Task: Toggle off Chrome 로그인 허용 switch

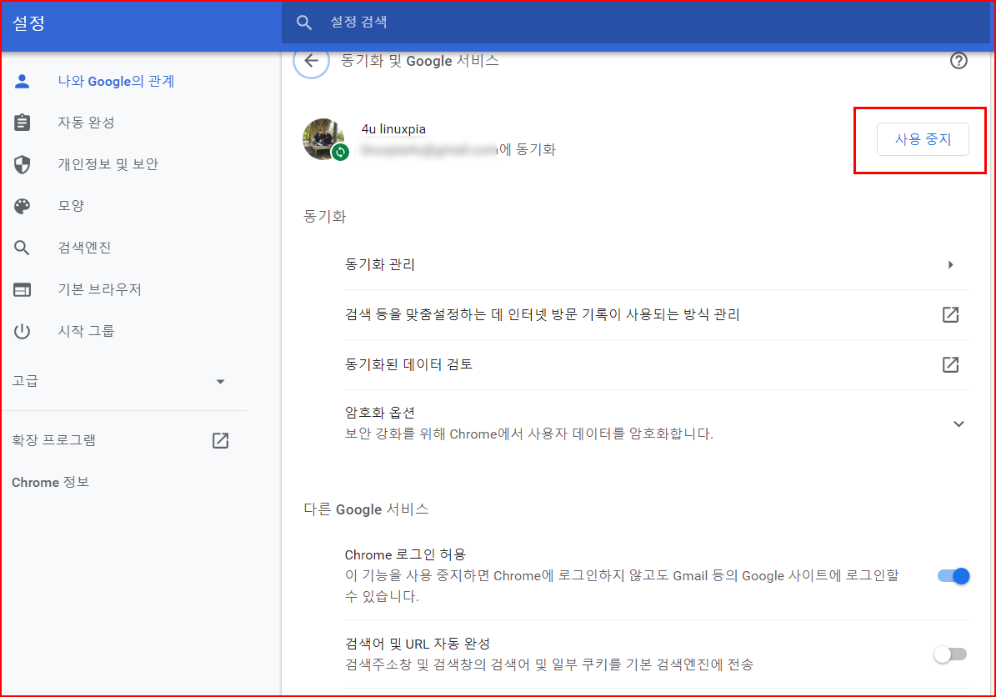Action: pyautogui.click(x=953, y=576)
